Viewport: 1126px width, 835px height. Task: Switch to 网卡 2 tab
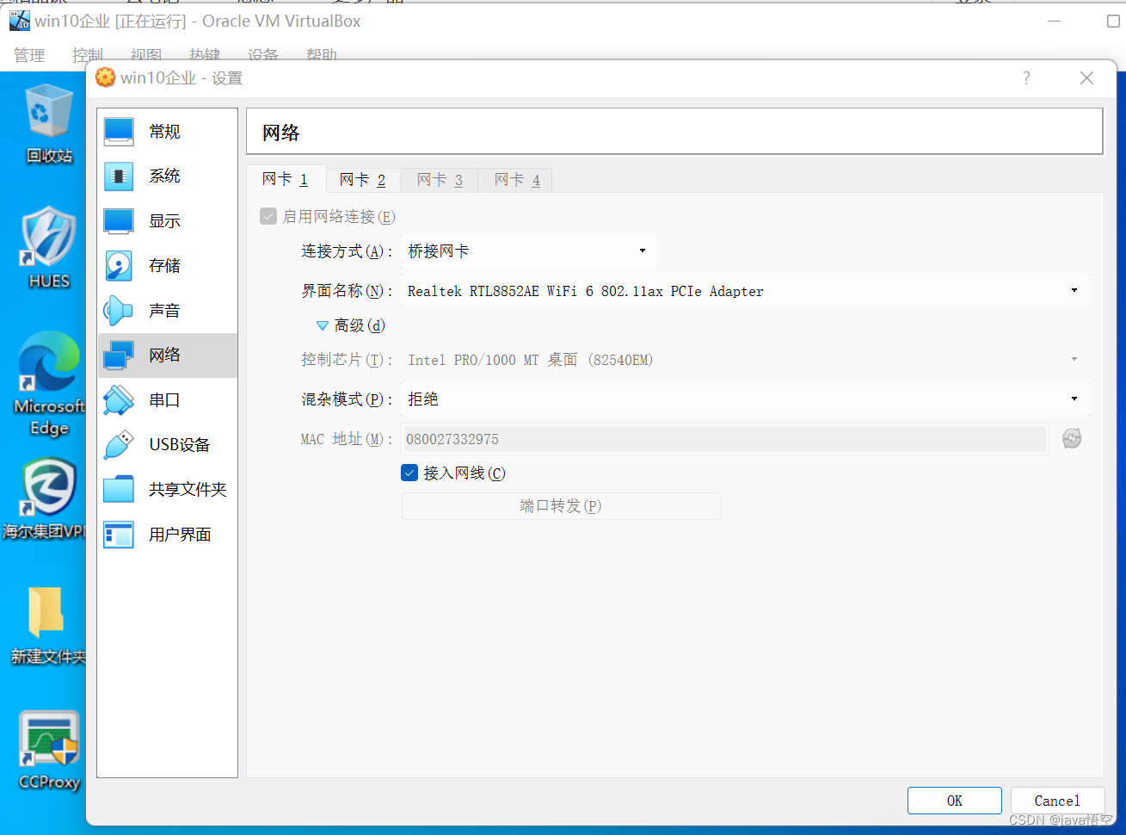[362, 179]
